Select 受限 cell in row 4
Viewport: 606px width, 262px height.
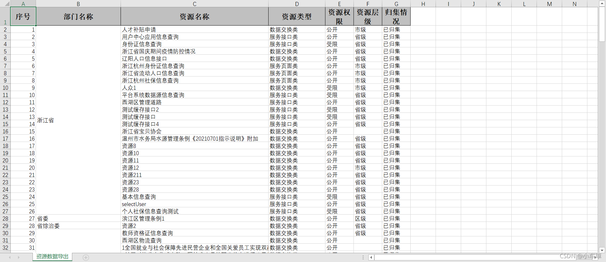pyautogui.click(x=339, y=44)
